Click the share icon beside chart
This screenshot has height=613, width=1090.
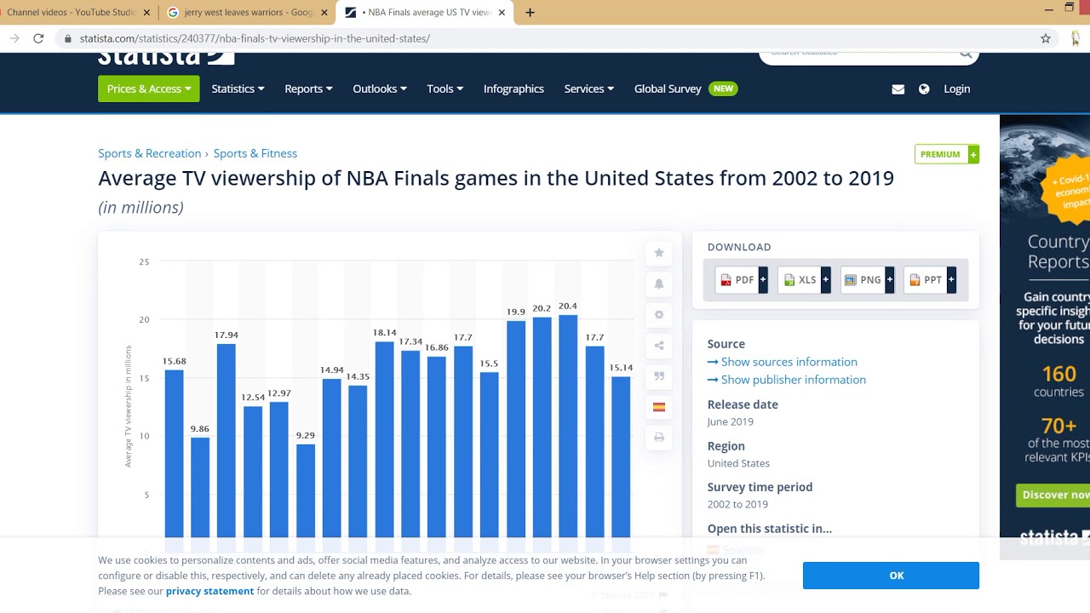pos(659,345)
